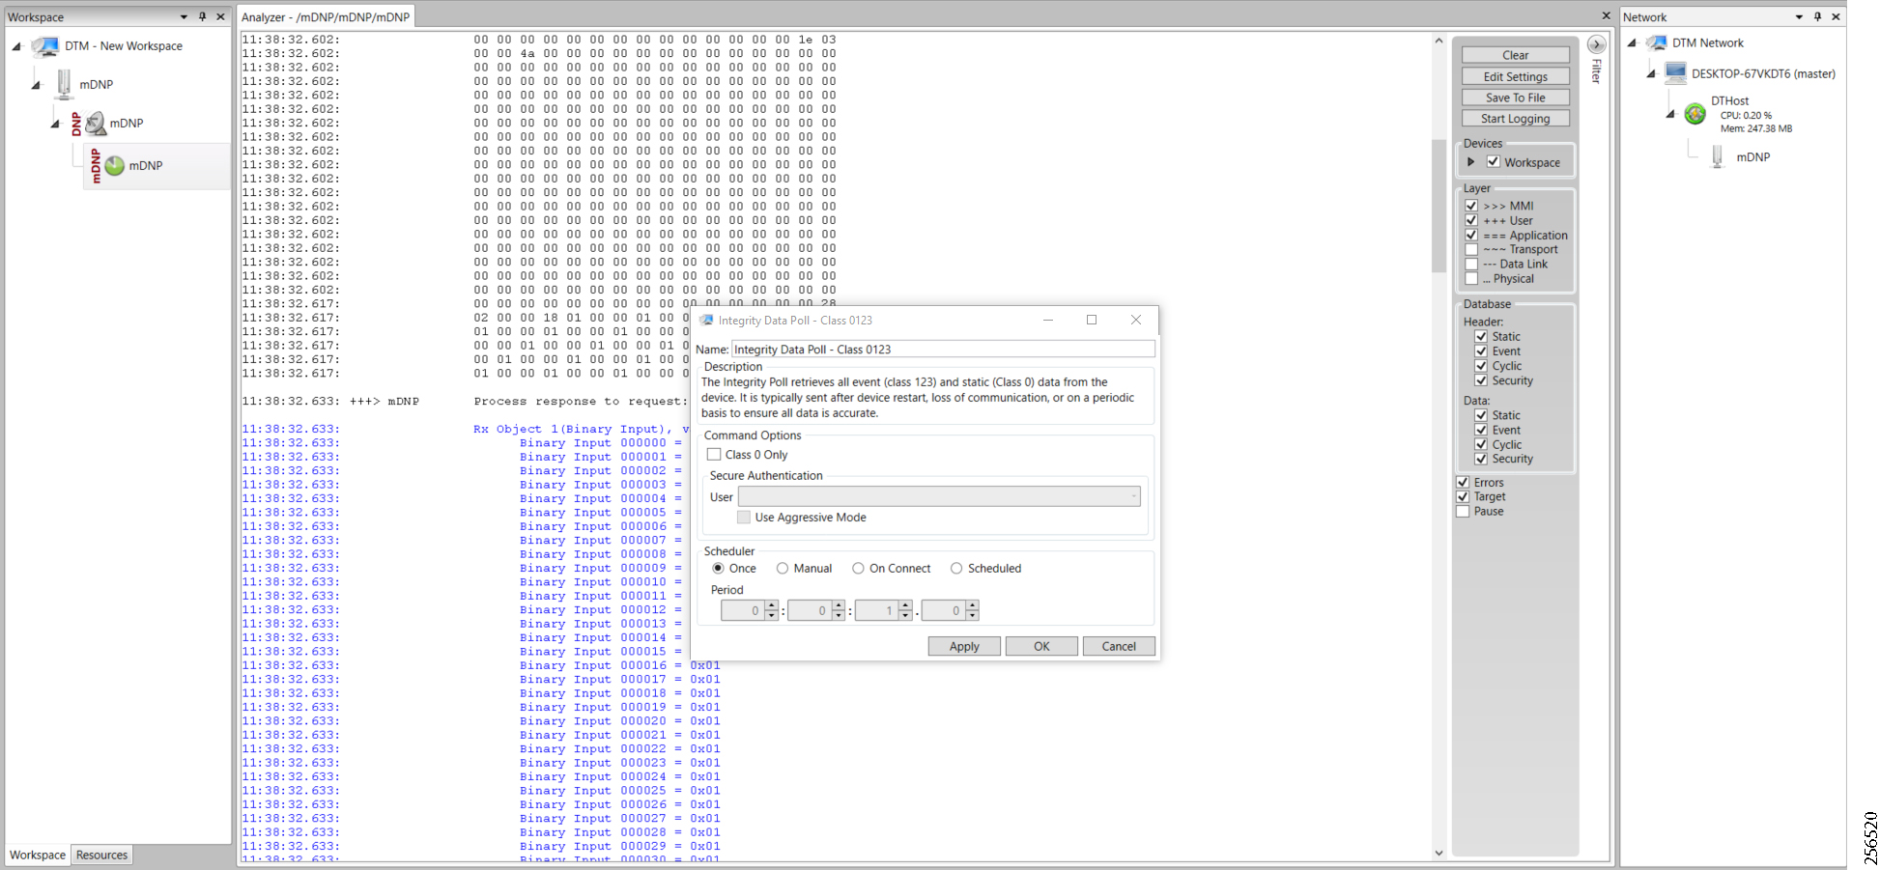This screenshot has height=870, width=1880.
Task: Enable the Data Link layer checkbox
Action: click(x=1471, y=264)
